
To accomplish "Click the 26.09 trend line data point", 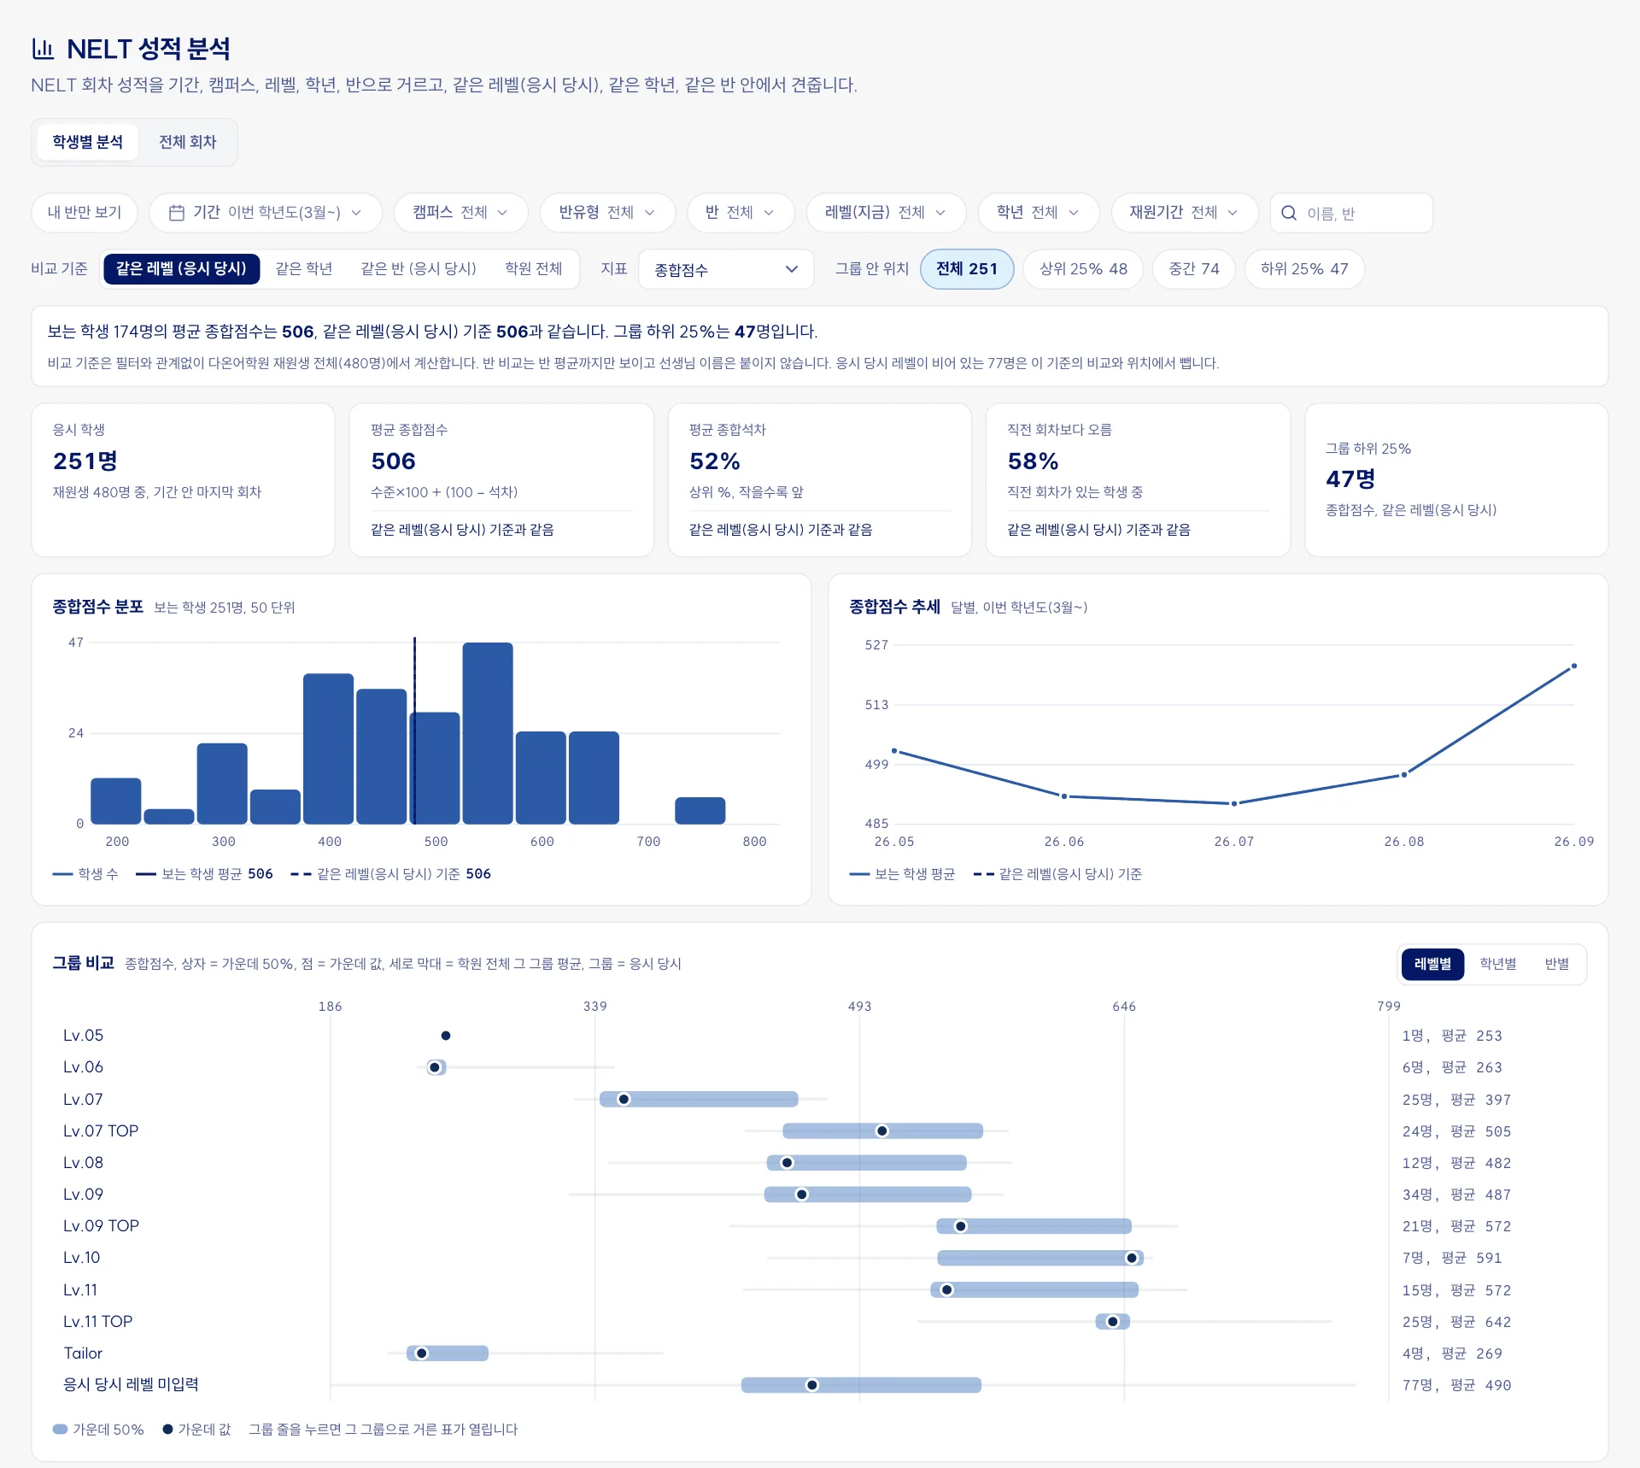I will click(1574, 666).
